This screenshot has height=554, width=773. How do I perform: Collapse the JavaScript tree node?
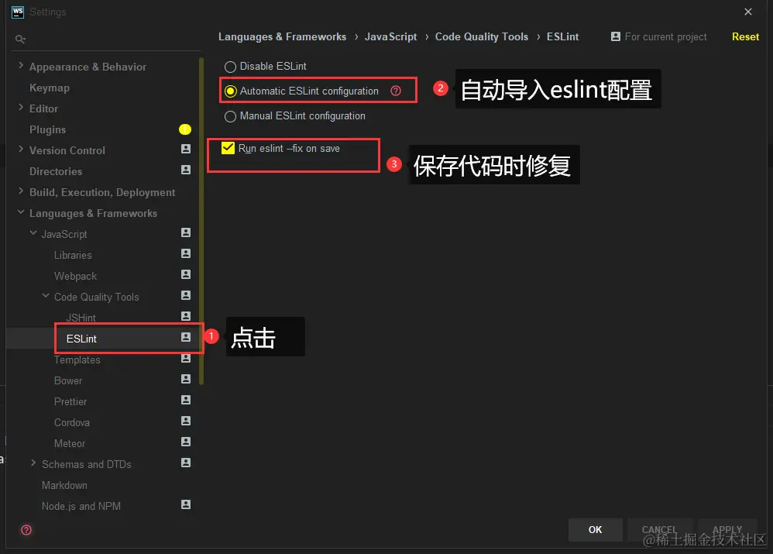(x=33, y=233)
